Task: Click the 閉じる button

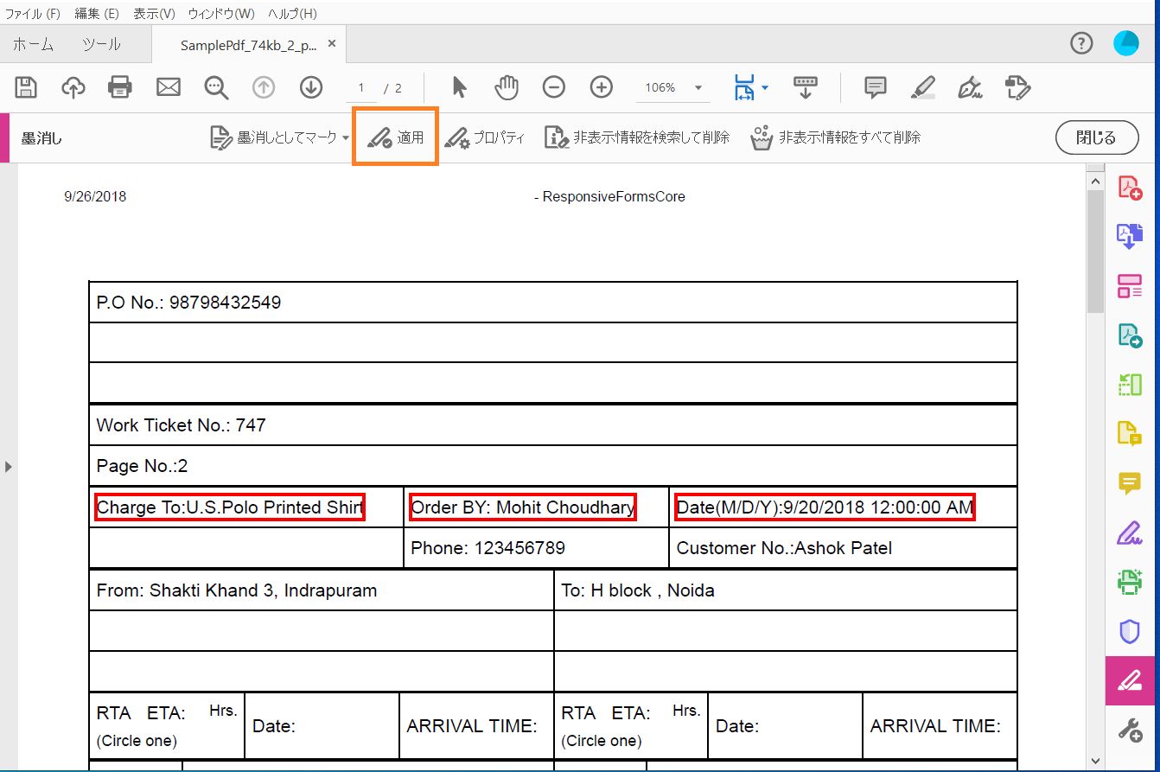Action: point(1096,137)
